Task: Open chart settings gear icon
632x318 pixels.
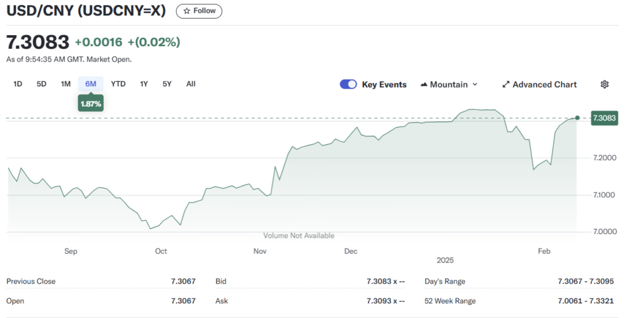Action: pos(604,84)
